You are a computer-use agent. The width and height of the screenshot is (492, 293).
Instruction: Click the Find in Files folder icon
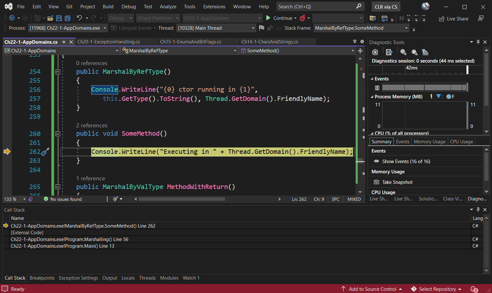[x=372, y=18]
